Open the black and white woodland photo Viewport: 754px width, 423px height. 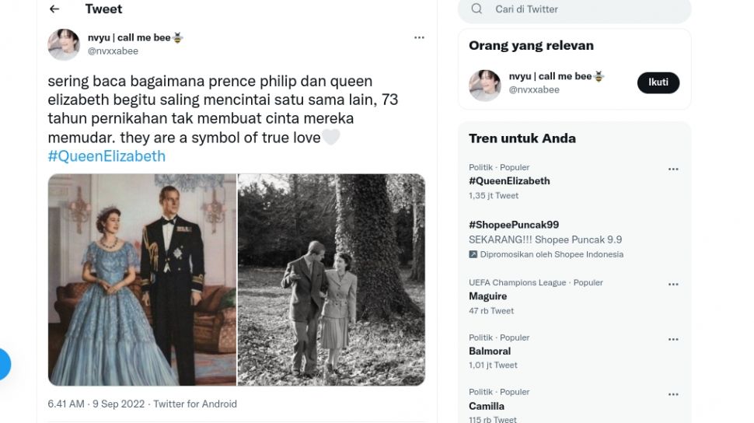pyautogui.click(x=332, y=280)
